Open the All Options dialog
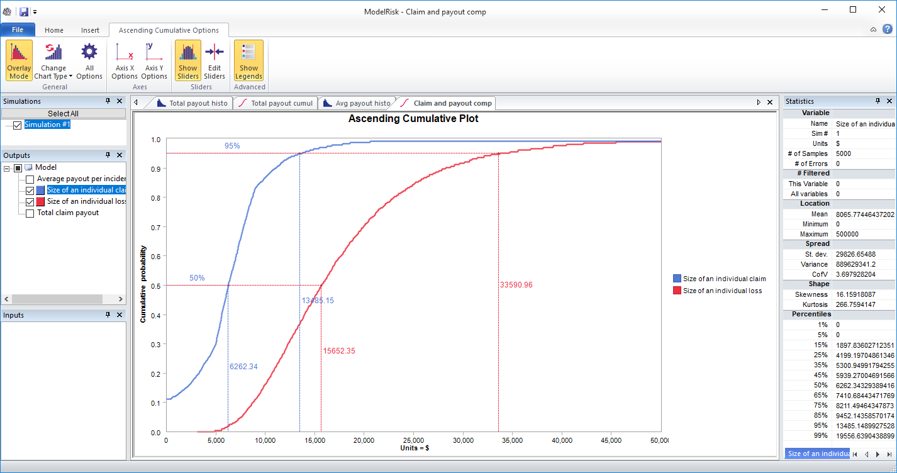 [x=89, y=60]
